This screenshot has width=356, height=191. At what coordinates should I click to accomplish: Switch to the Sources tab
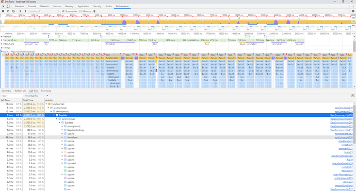coord(57,6)
